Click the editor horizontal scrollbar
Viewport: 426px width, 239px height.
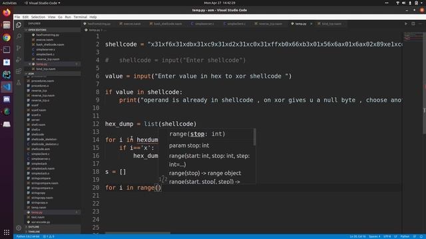point(138,233)
